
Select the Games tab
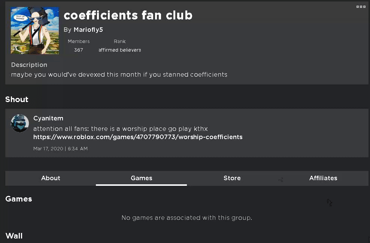pyautogui.click(x=141, y=178)
